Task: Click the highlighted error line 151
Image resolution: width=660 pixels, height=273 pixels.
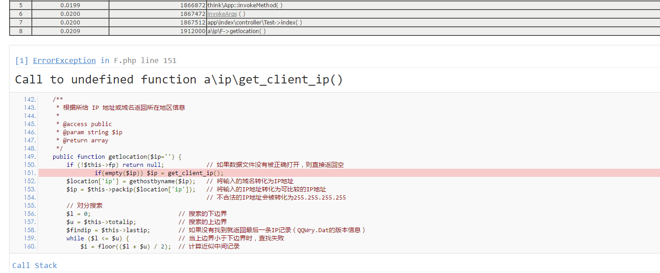Action: (159, 173)
